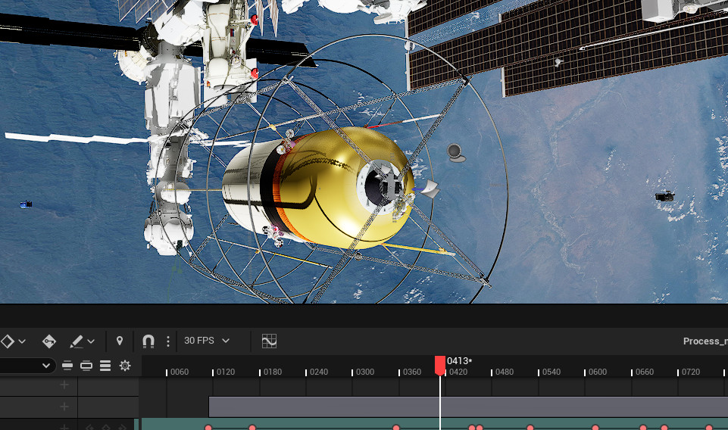728x430 pixels.
Task: Click the marker pin icon
Action: click(120, 341)
